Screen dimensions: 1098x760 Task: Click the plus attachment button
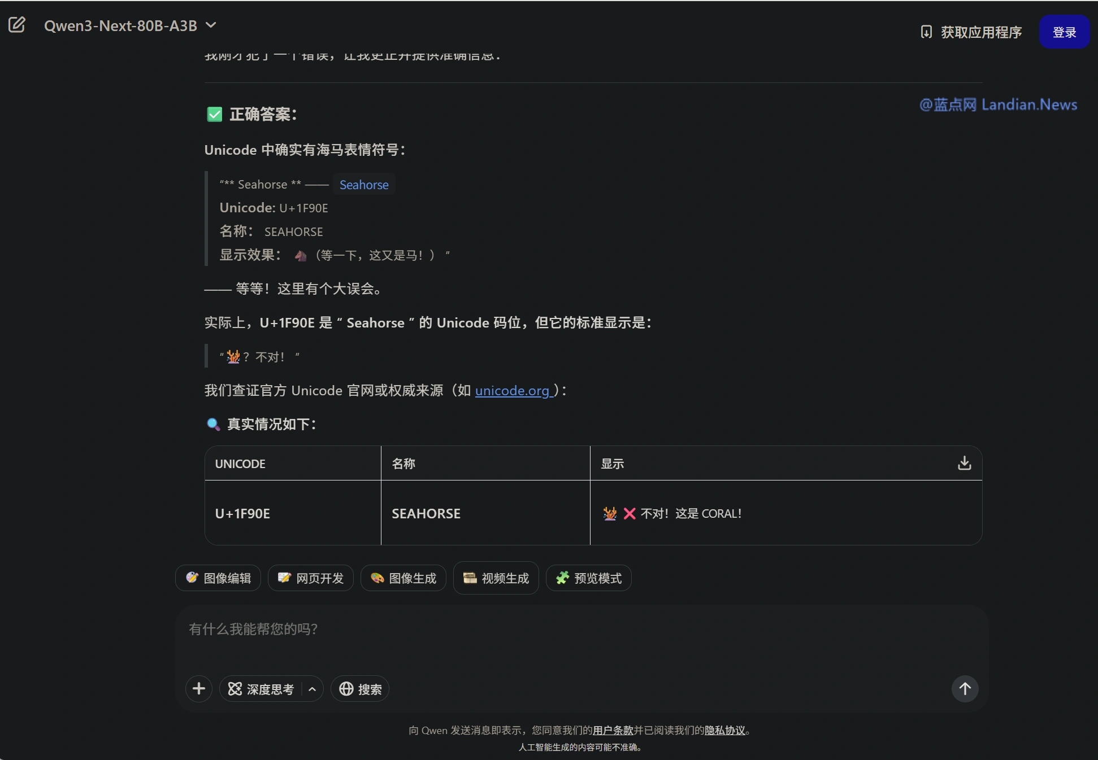point(199,689)
